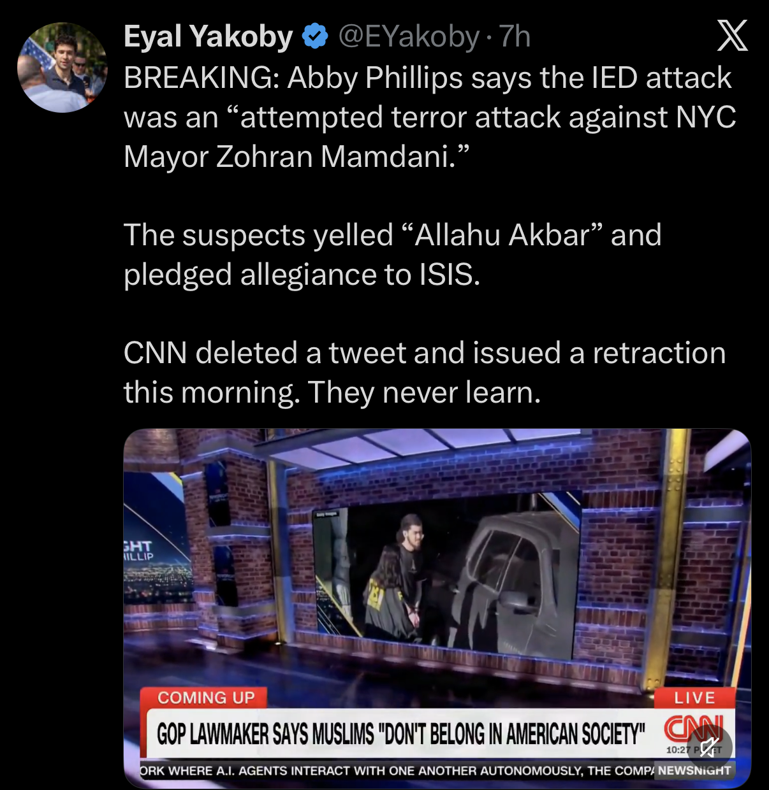Click the paragraph about suspects yelling Allahu Akbar
769x790 pixels.
[x=393, y=255]
